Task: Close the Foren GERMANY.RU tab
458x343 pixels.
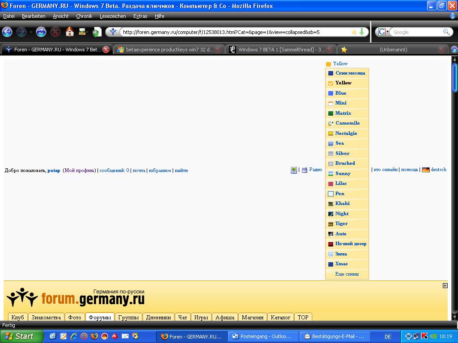Action: coord(106,50)
